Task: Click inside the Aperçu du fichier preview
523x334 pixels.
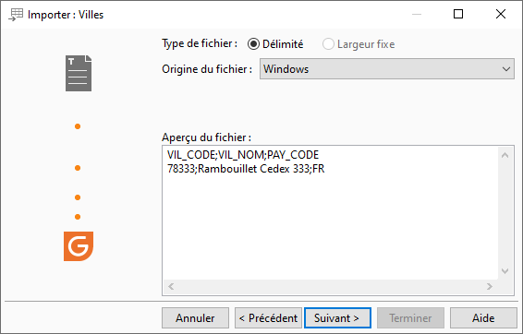Action: coord(330,213)
